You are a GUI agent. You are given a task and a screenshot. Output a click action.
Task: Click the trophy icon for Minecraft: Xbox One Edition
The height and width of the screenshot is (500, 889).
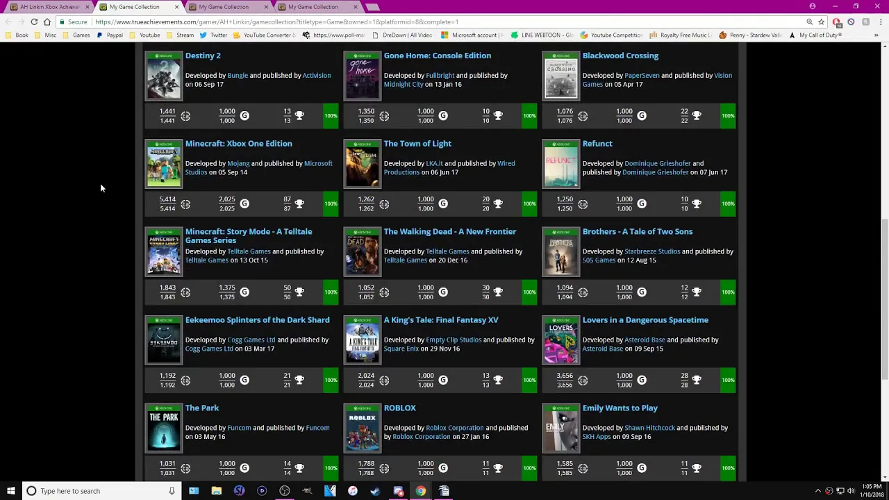coord(299,204)
